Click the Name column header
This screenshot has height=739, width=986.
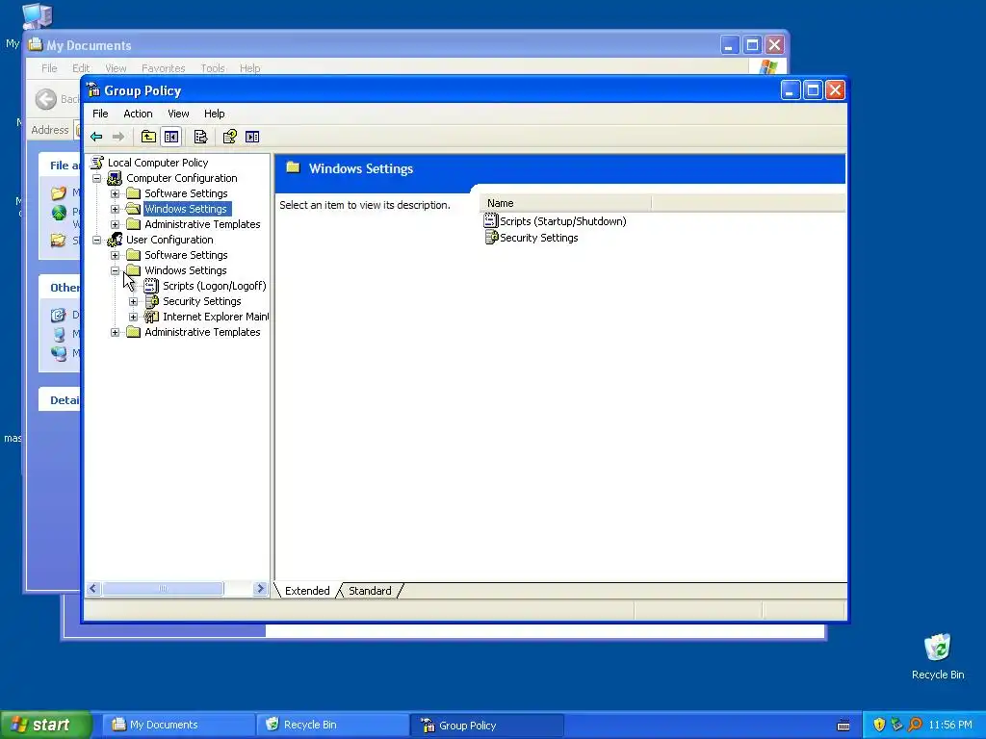coord(564,203)
